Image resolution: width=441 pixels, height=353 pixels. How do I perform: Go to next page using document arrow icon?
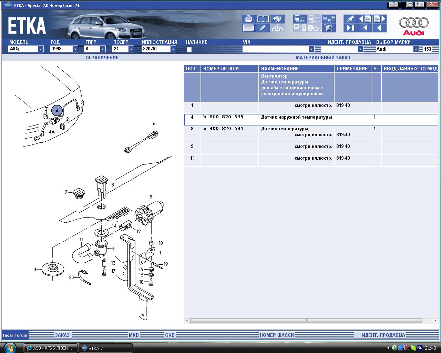click(379, 19)
